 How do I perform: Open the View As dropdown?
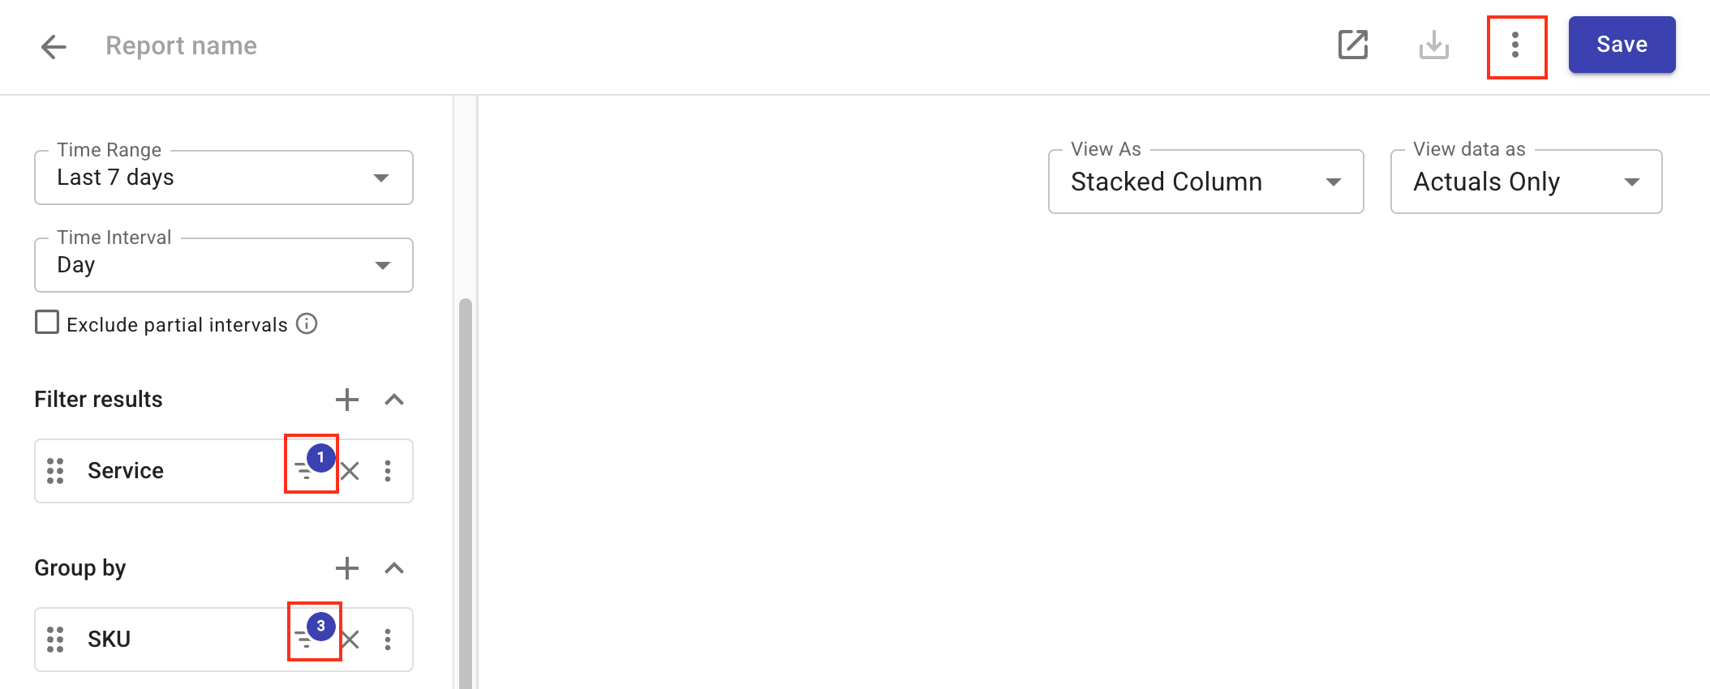(1205, 182)
